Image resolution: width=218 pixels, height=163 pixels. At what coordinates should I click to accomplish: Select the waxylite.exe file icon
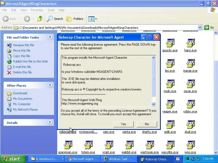click(x=170, y=145)
